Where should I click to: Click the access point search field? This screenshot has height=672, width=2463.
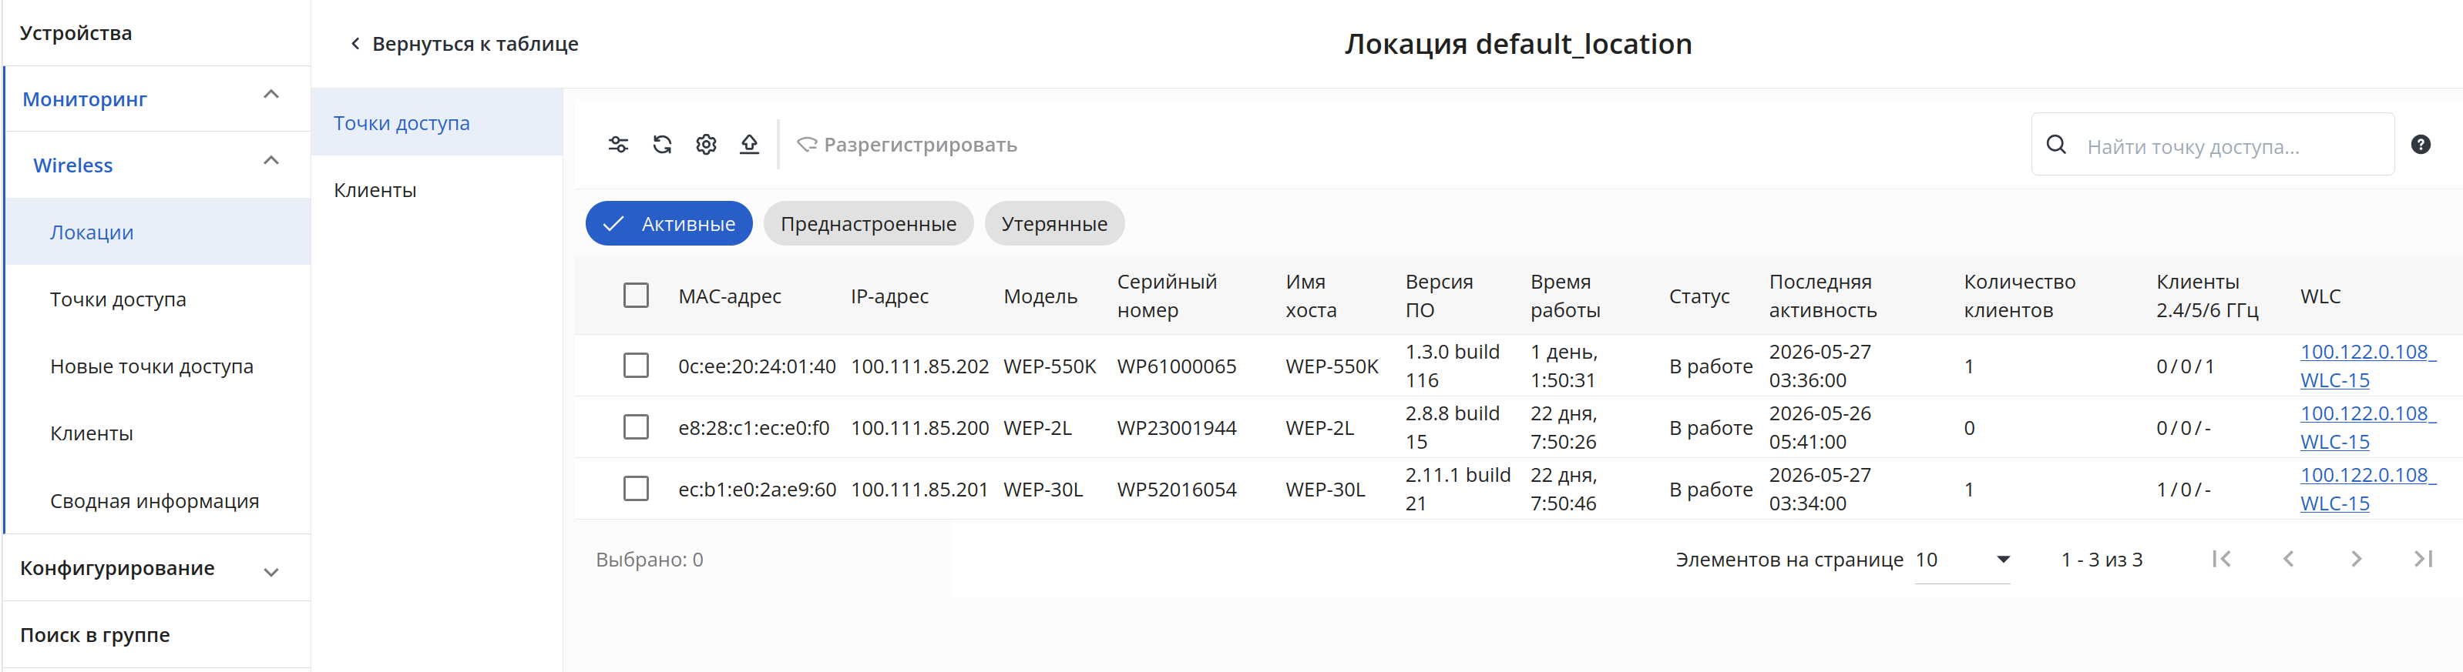coord(2212,145)
